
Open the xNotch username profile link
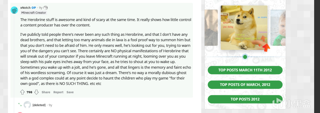25,8
